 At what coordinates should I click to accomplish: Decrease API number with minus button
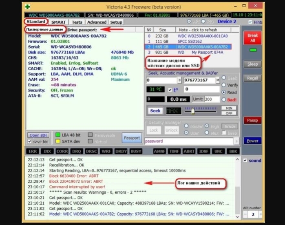pos(245,214)
